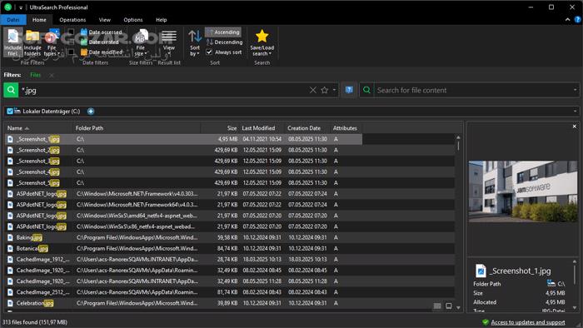Click the details panel scroll down arrow

(x=575, y=307)
